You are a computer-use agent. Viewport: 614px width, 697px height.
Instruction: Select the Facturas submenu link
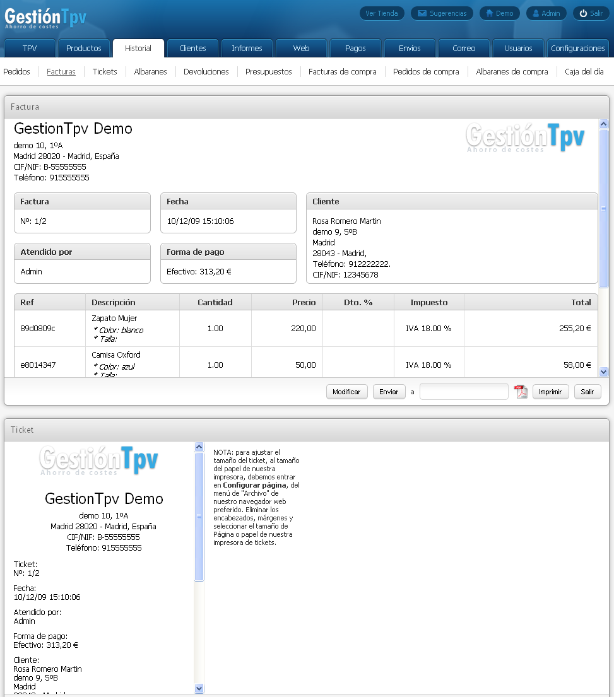(61, 71)
